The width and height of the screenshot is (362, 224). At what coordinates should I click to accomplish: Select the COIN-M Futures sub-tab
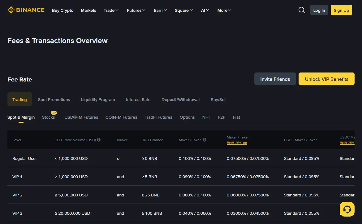point(121,117)
